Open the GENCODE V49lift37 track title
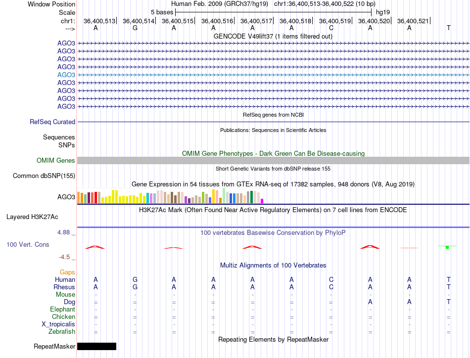This screenshot has width=470, height=358. coord(273,36)
